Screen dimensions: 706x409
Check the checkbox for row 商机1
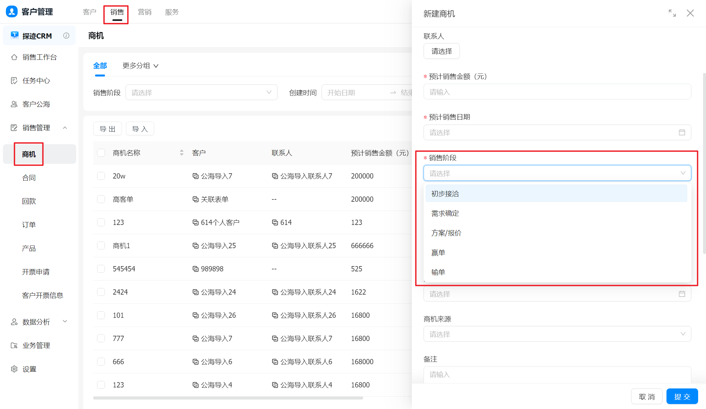click(101, 246)
